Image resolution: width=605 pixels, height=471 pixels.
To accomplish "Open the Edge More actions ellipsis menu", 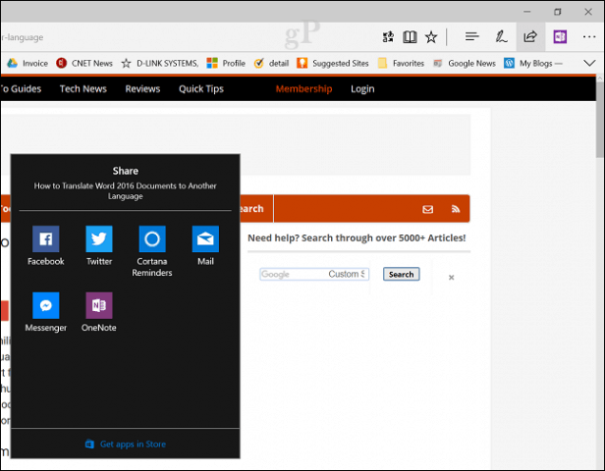I will [589, 36].
